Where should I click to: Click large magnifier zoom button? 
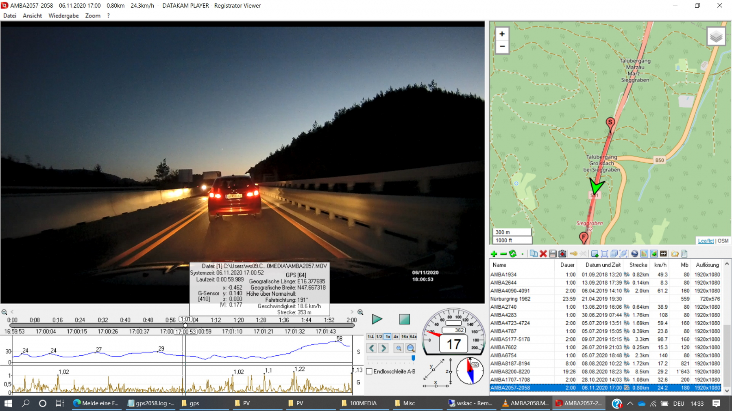pos(411,348)
